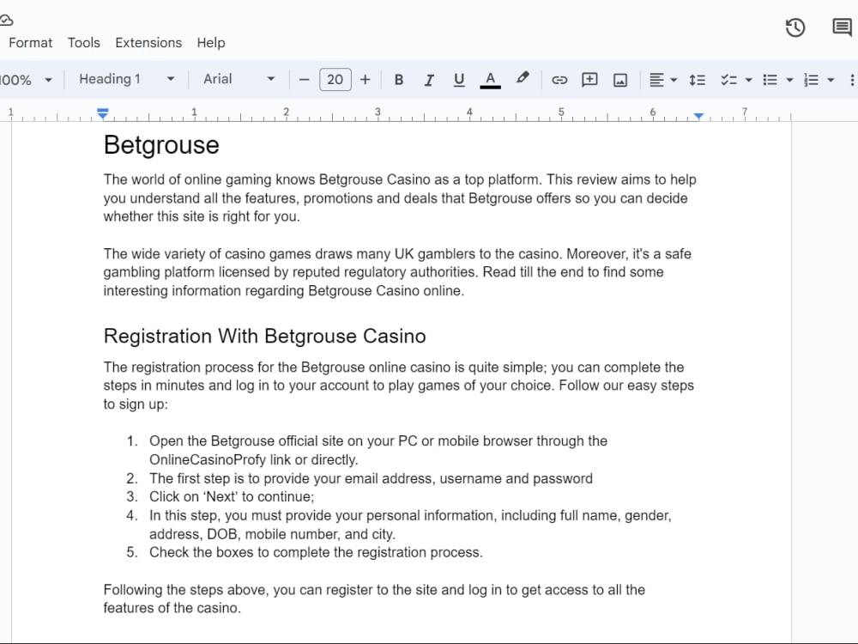Screen dimensions: 858x644
Task: Open the Heading 1 style dropdown
Action: click(x=126, y=79)
